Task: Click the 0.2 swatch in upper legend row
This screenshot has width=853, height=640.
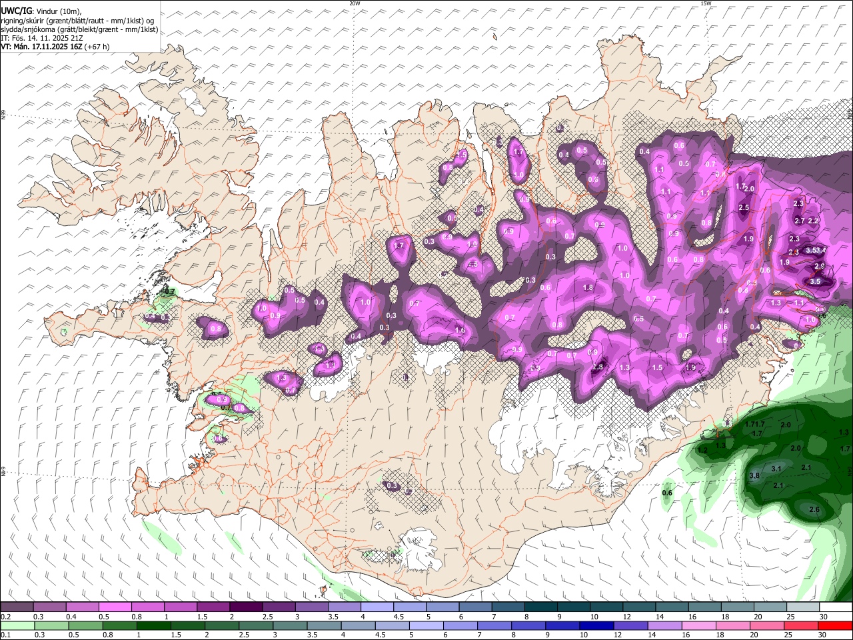Action: (x=17, y=607)
